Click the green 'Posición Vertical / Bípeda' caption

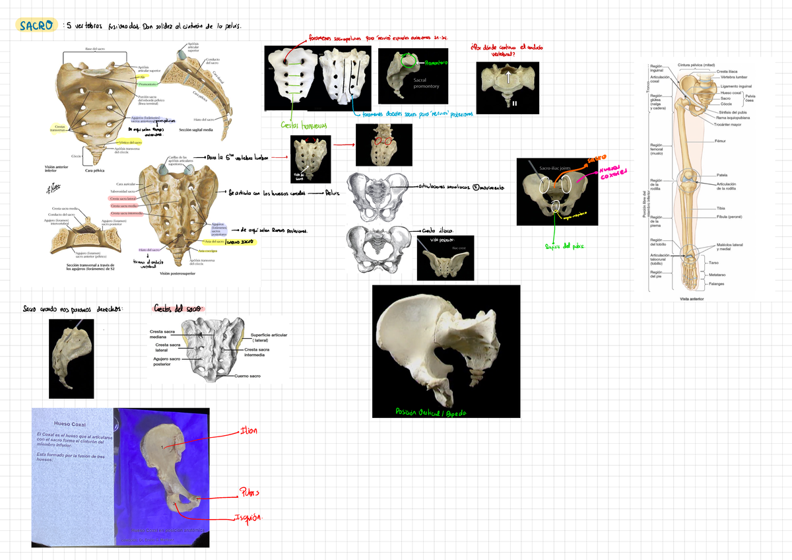430,412
